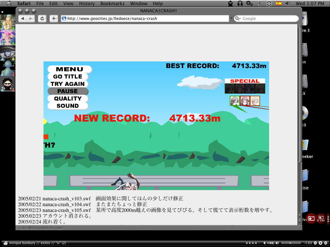Expand the buddy list disclosure triangle
This screenshot has width=330, height=247.
coord(2,12)
